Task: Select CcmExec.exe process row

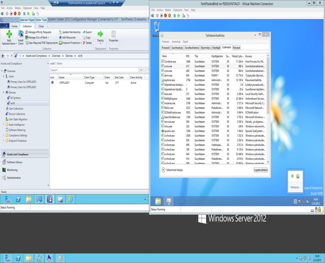Action: [214, 62]
